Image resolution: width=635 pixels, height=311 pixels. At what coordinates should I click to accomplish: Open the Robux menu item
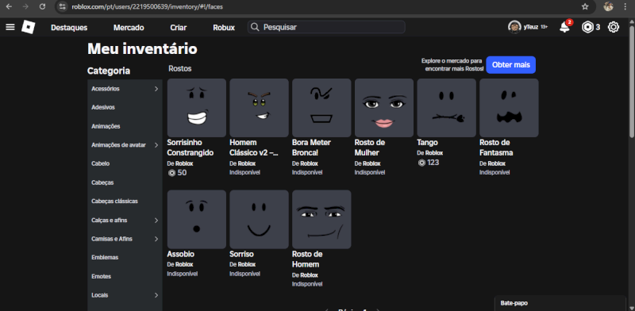[x=224, y=28]
